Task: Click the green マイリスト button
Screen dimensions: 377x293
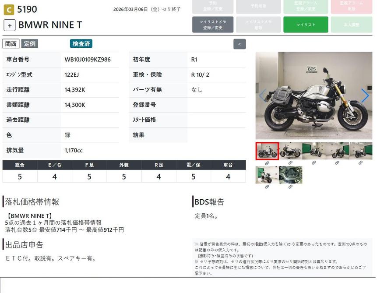Action: tap(306, 25)
